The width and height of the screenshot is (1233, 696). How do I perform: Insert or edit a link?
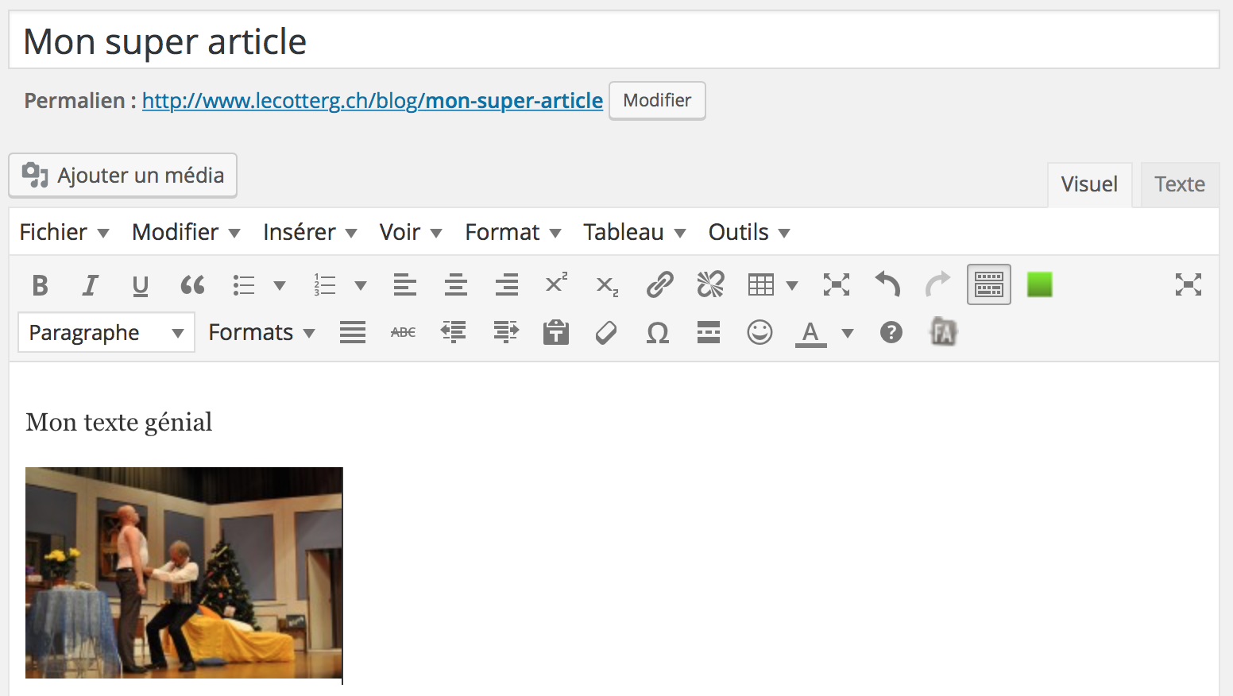pos(659,284)
